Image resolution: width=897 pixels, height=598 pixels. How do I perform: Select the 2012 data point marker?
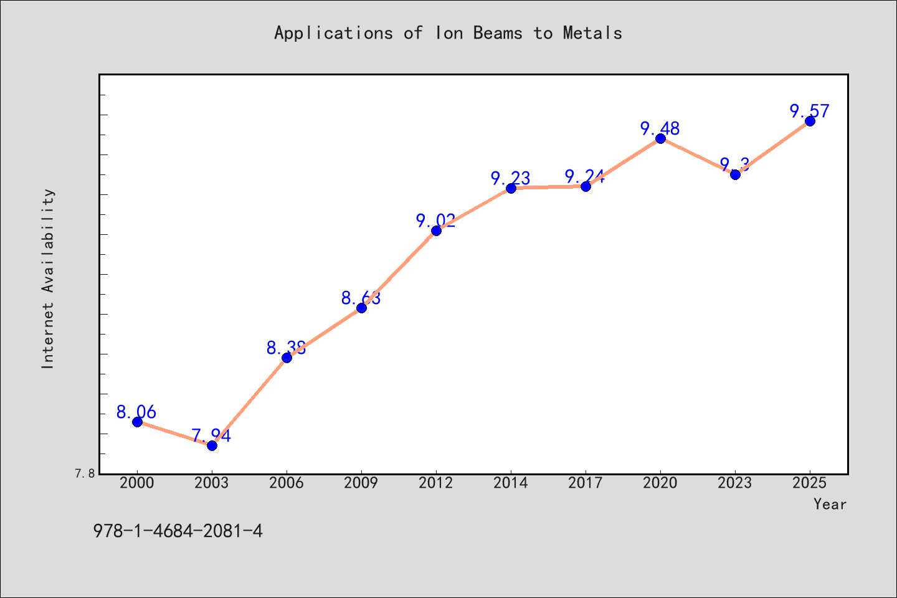[436, 230]
